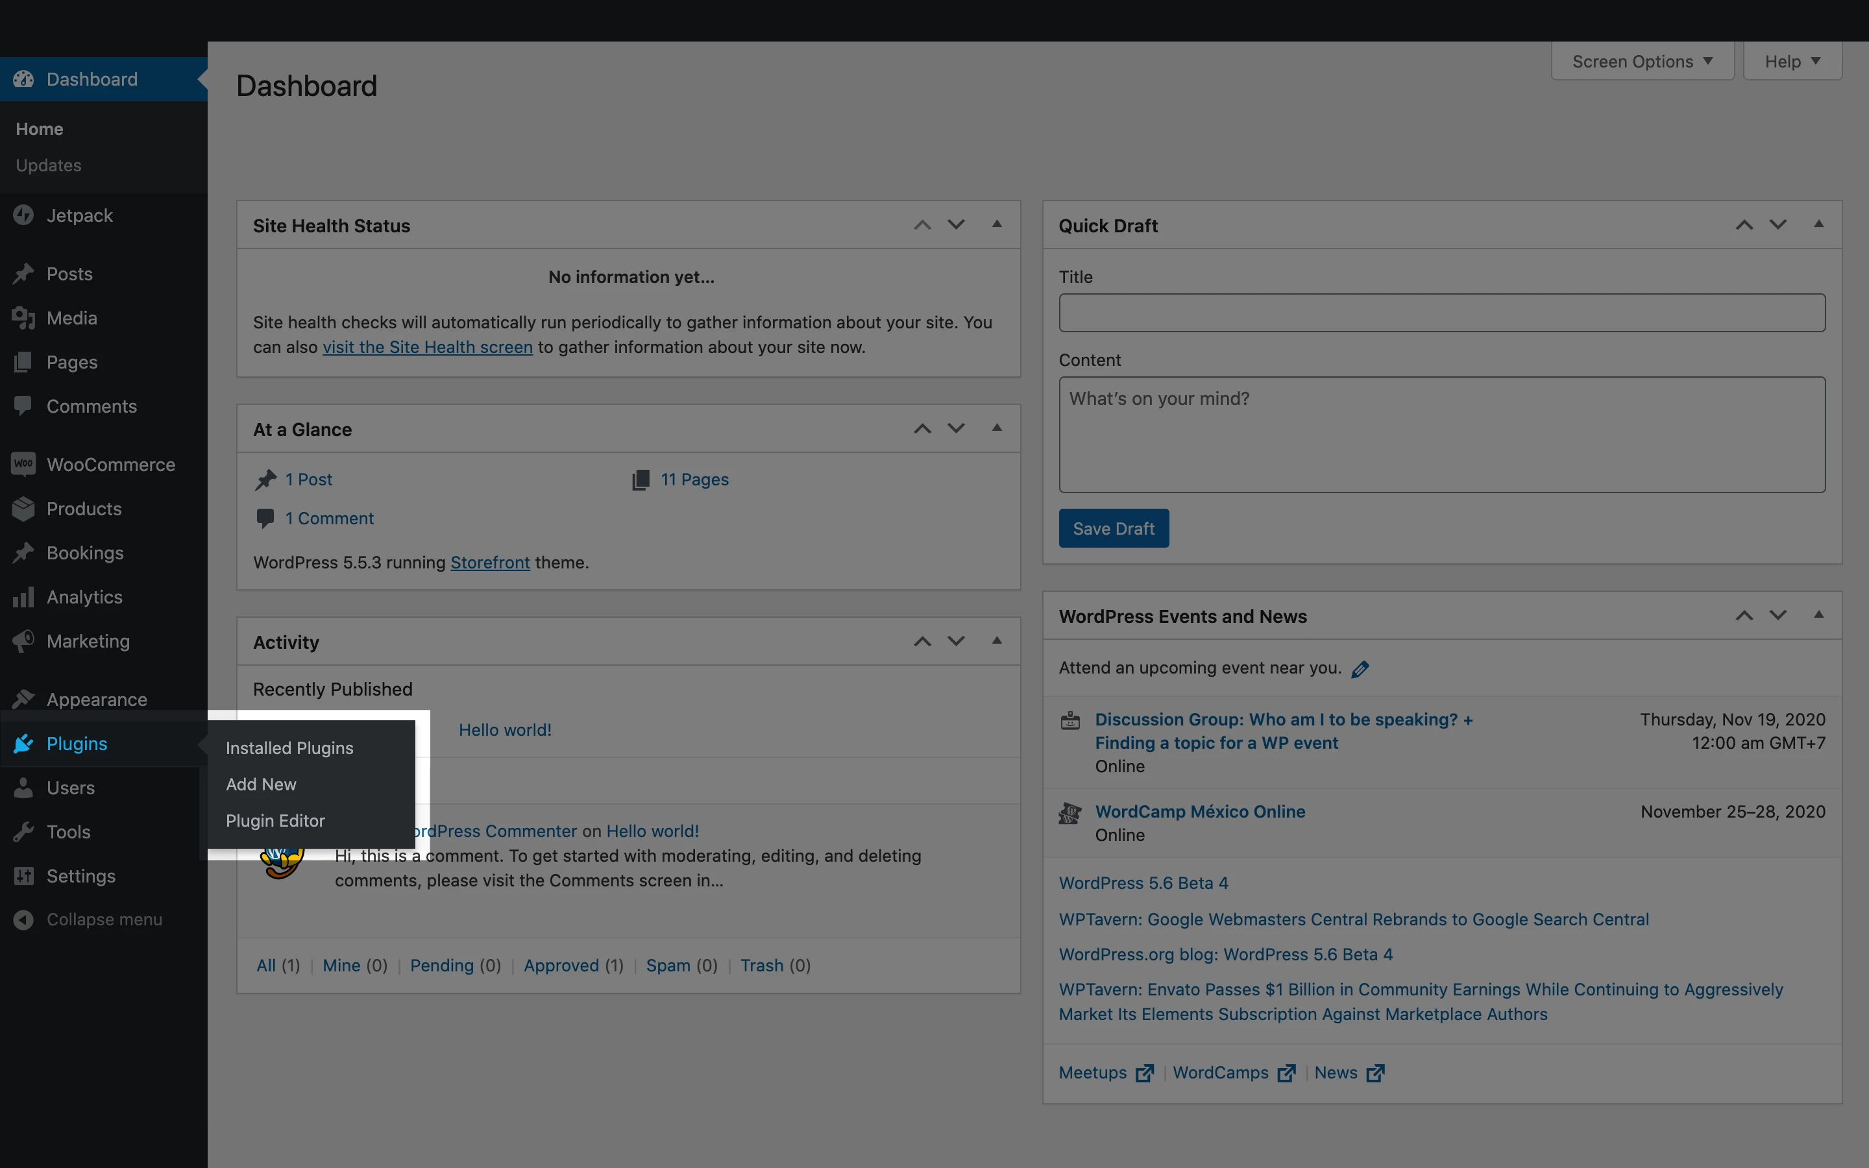The image size is (1869, 1168).
Task: Open the visit the Site Health screen link
Action: pos(427,348)
